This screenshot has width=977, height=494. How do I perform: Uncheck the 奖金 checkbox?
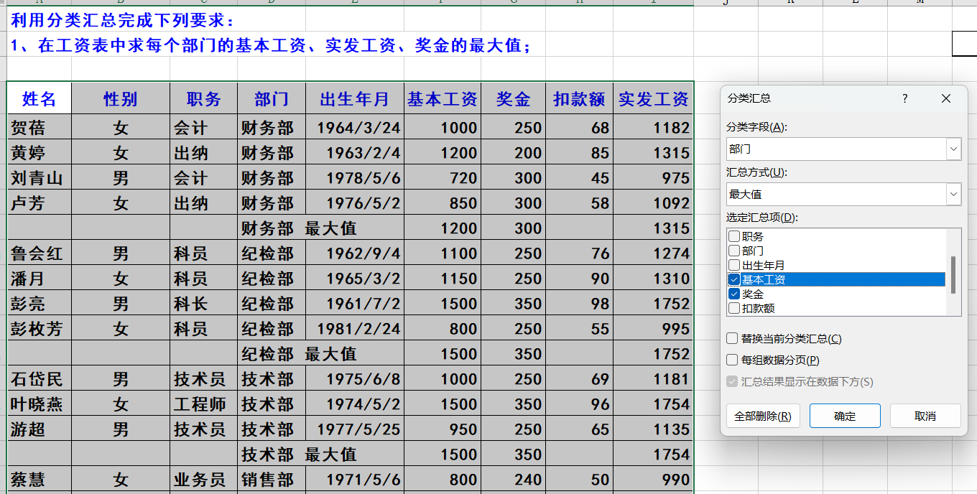[x=733, y=294]
